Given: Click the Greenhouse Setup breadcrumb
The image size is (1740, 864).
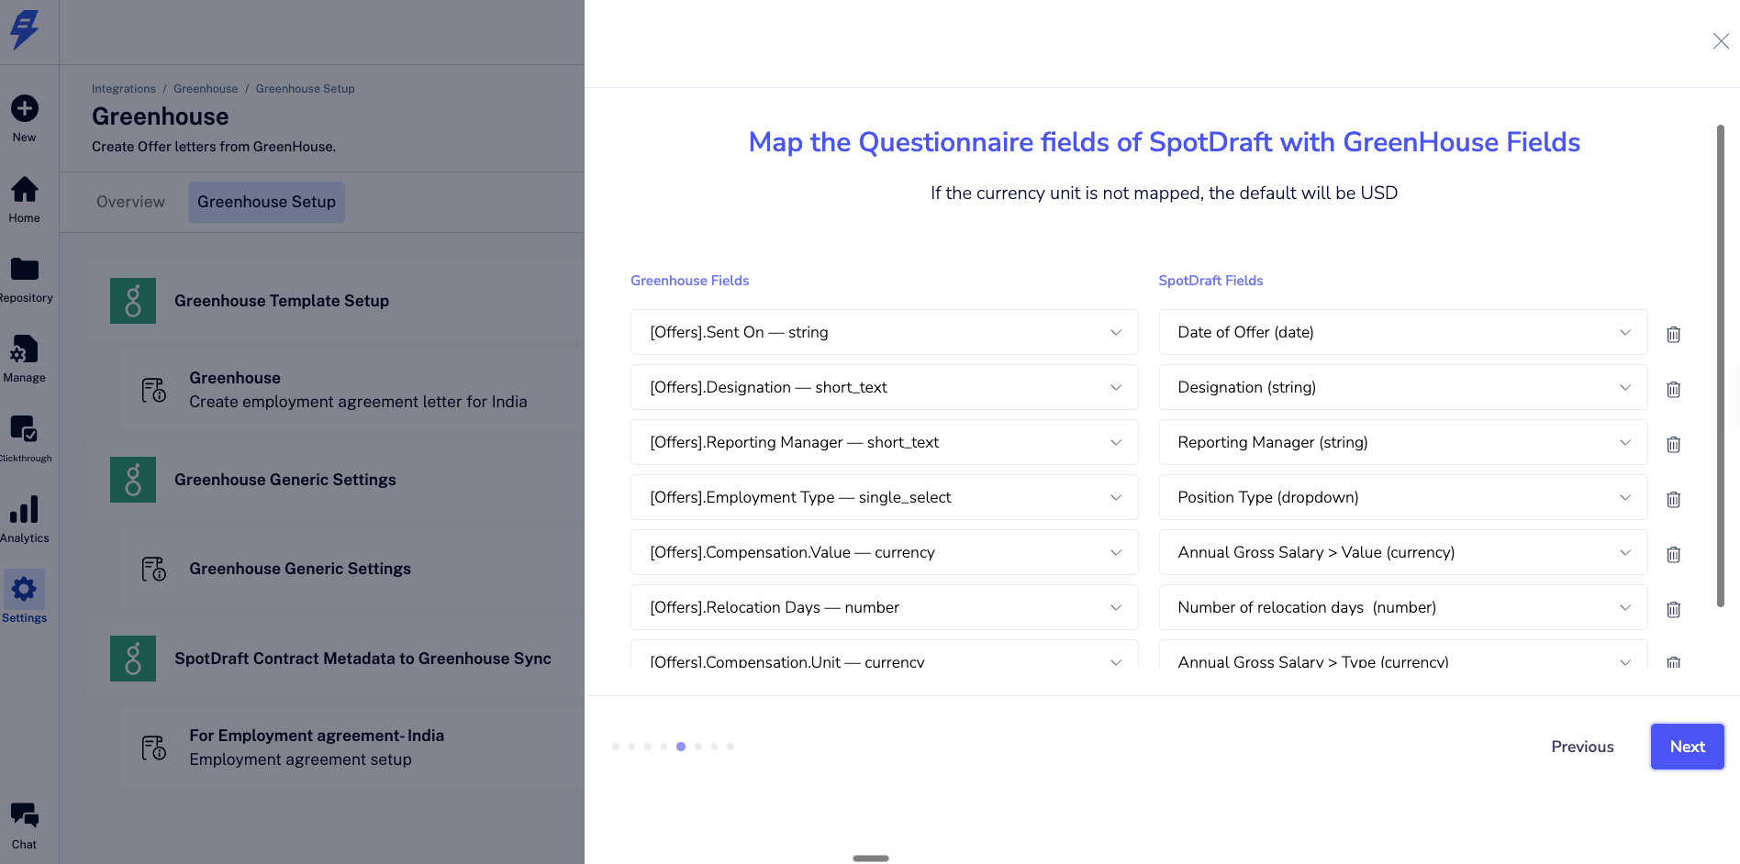Looking at the screenshot, I should (305, 89).
